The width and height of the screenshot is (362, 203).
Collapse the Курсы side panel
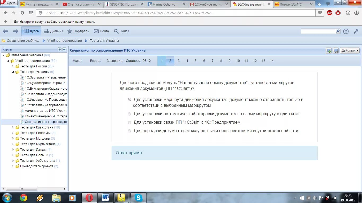click(x=64, y=49)
